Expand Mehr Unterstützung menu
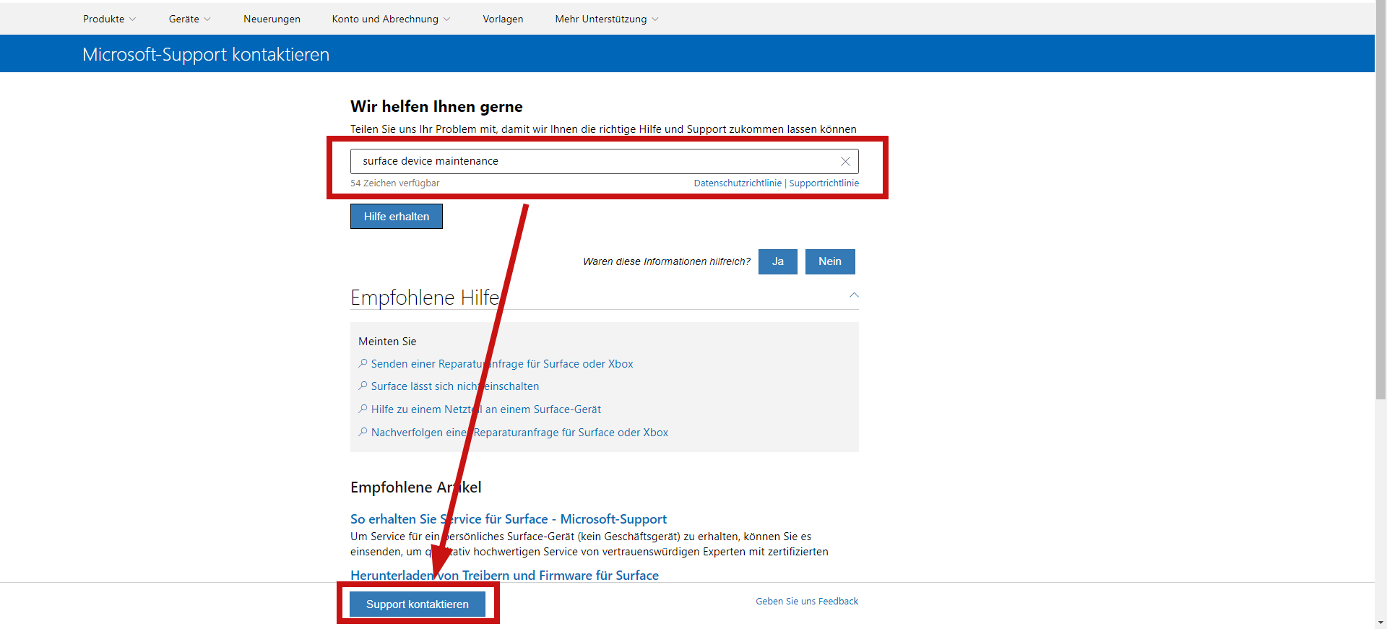This screenshot has height=629, width=1387. (x=607, y=19)
